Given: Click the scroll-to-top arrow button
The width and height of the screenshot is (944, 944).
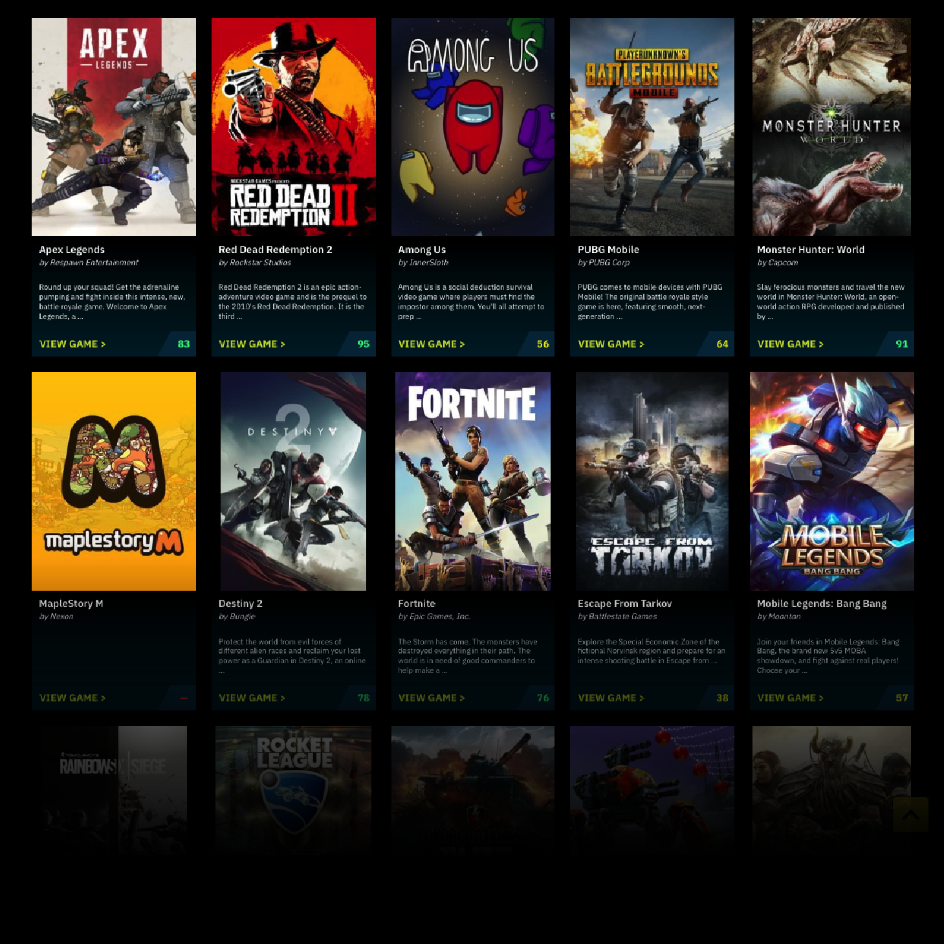Looking at the screenshot, I should coord(910,814).
